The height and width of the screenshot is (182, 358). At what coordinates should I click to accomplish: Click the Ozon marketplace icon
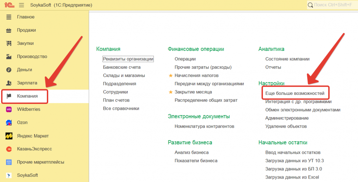(x=9, y=123)
